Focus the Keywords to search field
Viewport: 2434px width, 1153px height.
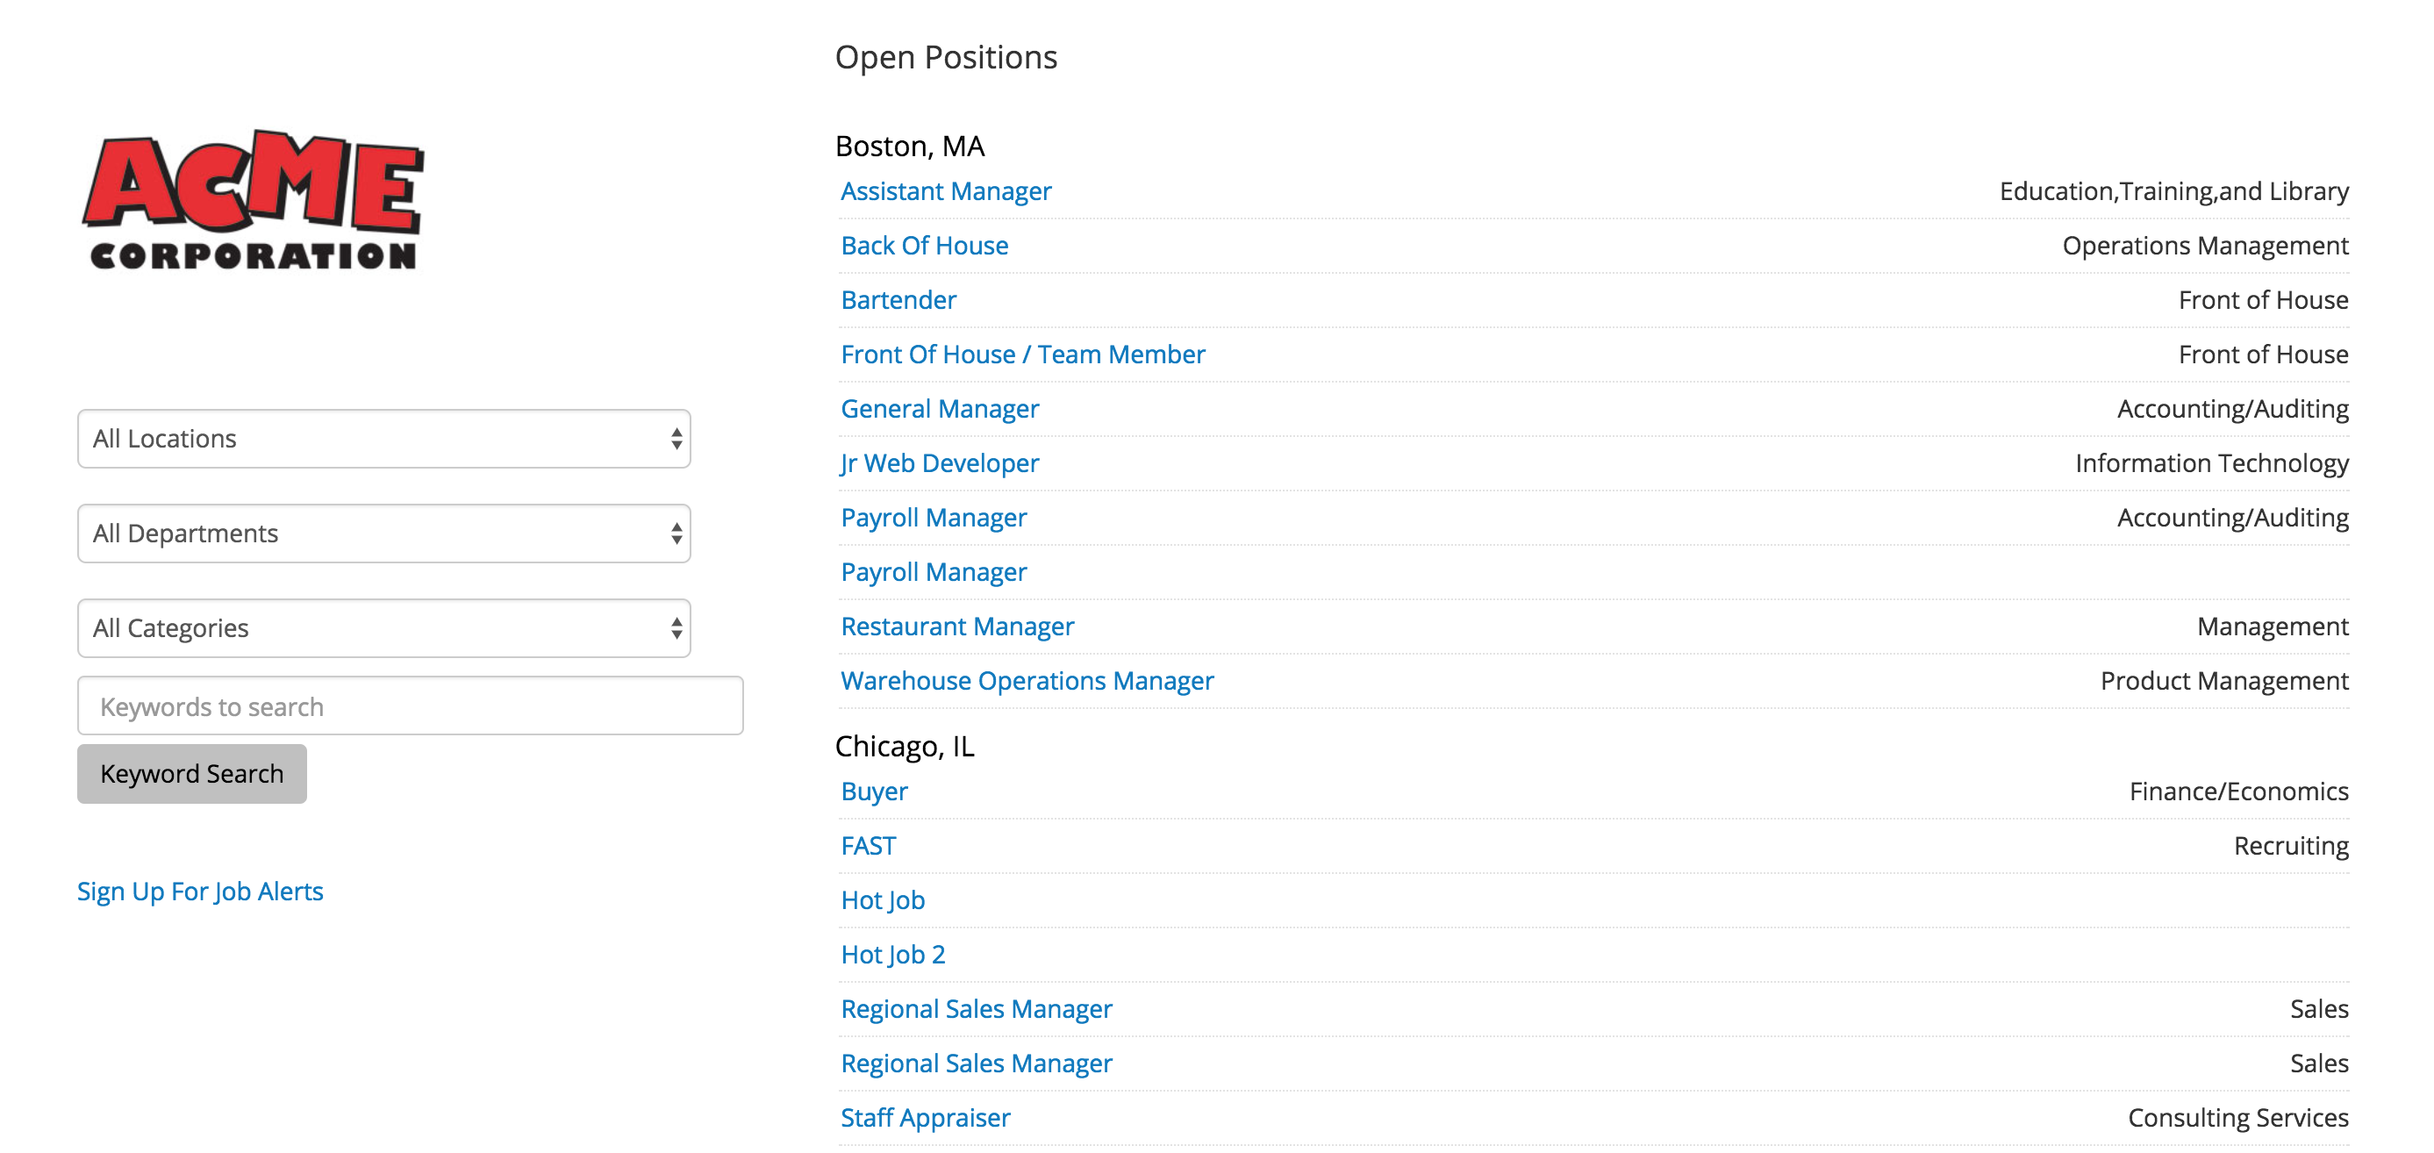(410, 706)
